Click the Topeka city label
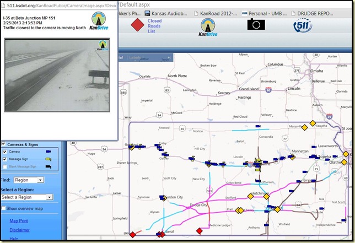 325,156
